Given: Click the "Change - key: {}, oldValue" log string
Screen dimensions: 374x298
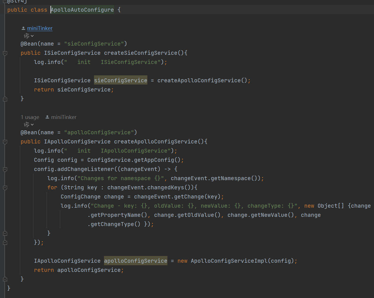Looking at the screenshot, I should pyautogui.click(x=194, y=206).
